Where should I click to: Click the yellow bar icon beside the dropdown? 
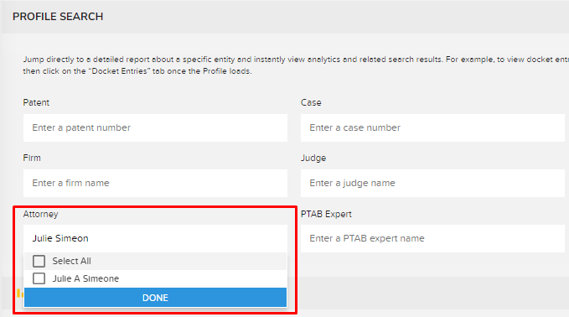(20, 293)
